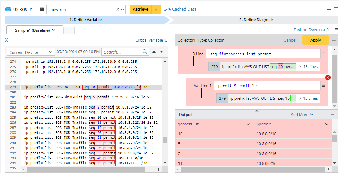Jump to next search match arrow
The height and width of the screenshot is (173, 339).
click(162, 52)
